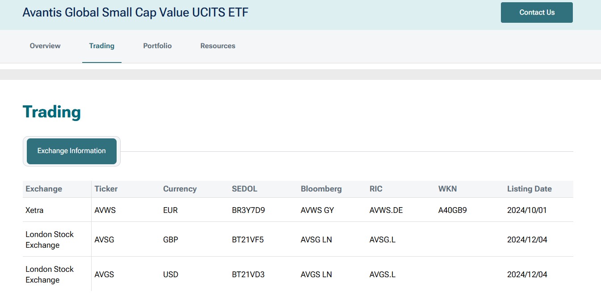Viewport: 601px width, 308px height.
Task: Select the WKN value A40GB9
Action: point(452,210)
